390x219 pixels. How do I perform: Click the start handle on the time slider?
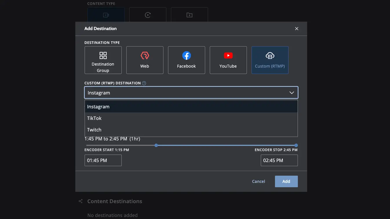pos(156,145)
